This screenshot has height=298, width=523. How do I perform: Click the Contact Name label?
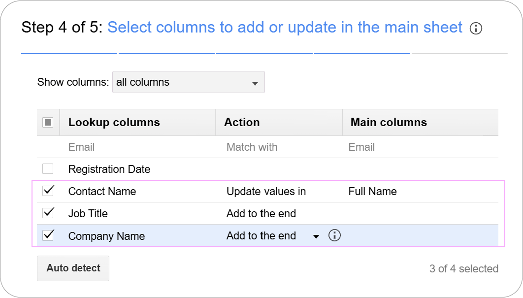click(x=102, y=192)
